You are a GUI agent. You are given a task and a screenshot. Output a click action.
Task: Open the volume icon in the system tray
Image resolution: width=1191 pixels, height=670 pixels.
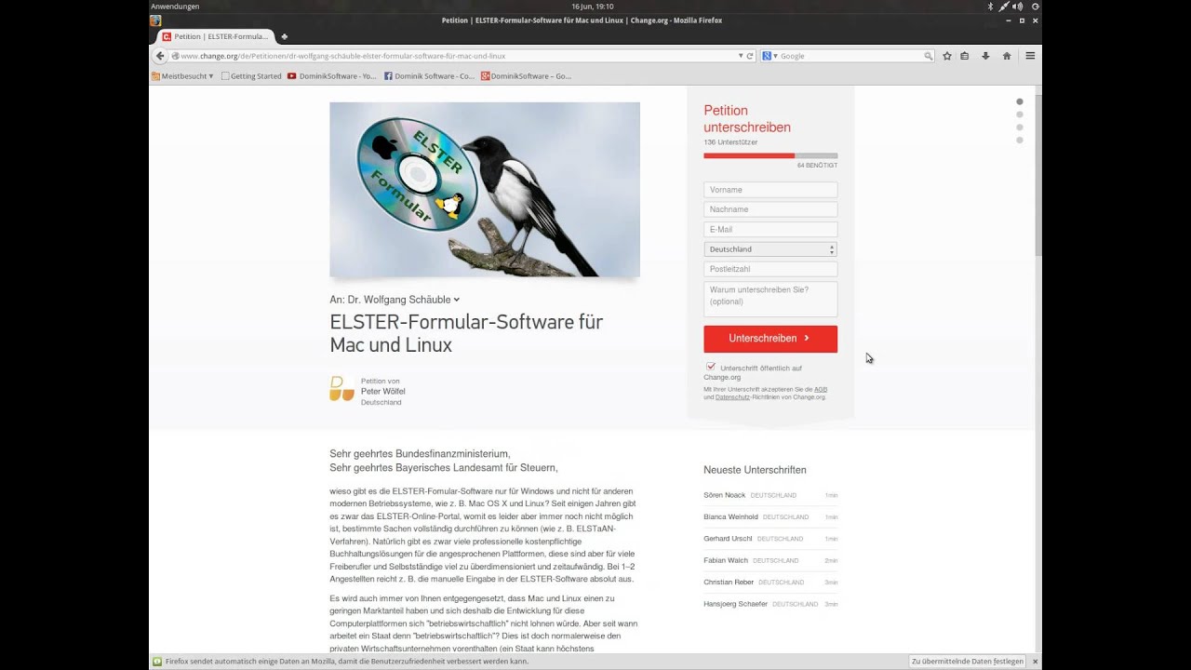tap(1019, 6)
